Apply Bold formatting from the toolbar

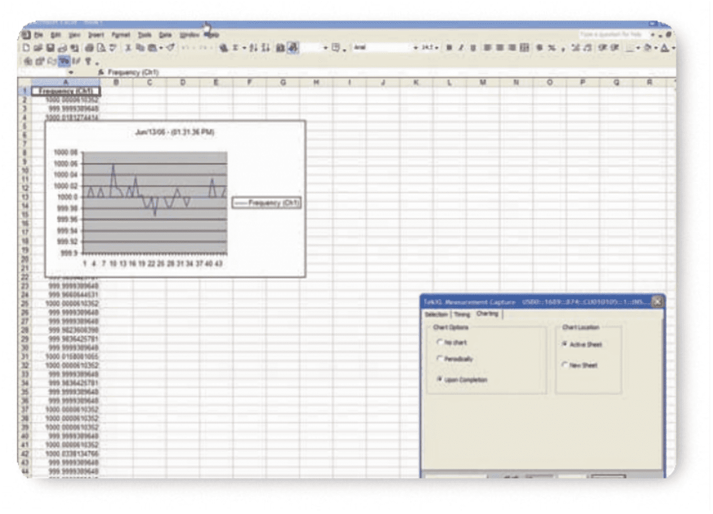pos(449,48)
